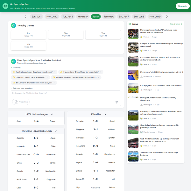Click the Premier League icon on Guardiola article
The height and width of the screenshot is (191, 191).
(x=141, y=132)
